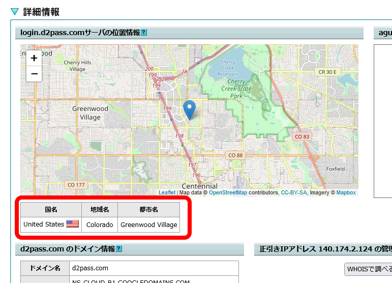Open the Leaflet attribution link
The width and height of the screenshot is (392, 283).
coord(167,193)
